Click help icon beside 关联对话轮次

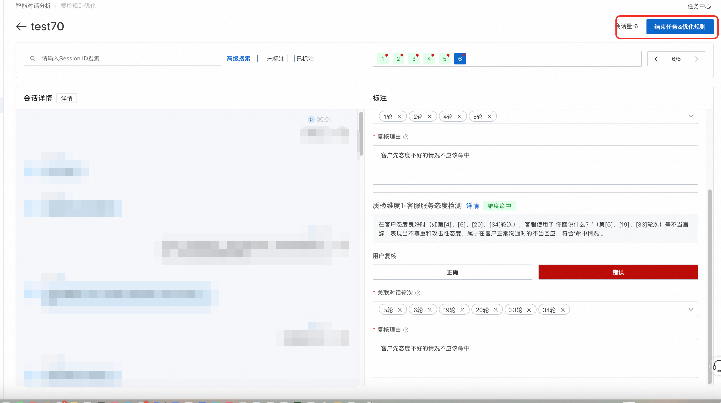coord(418,293)
